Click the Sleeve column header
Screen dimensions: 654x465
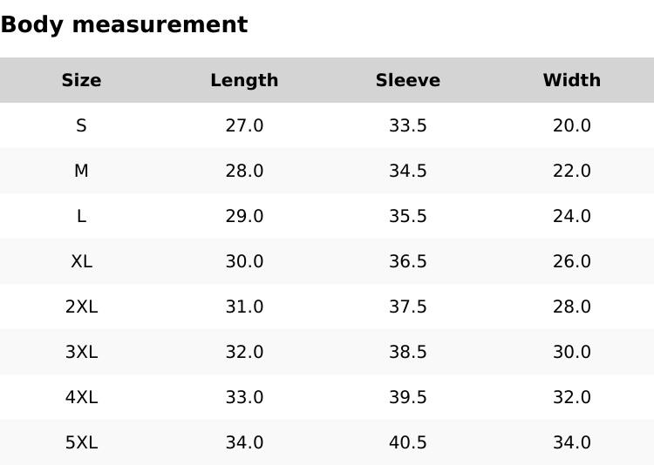pos(407,81)
